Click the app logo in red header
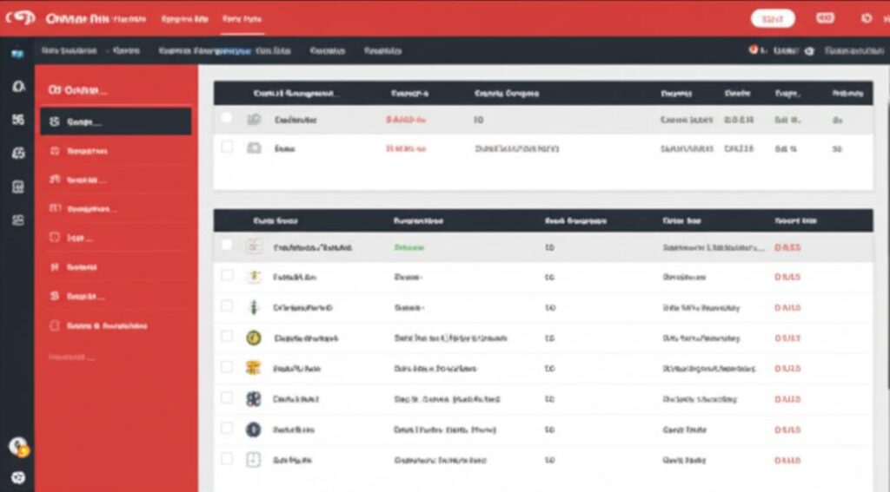 pyautogui.click(x=21, y=18)
